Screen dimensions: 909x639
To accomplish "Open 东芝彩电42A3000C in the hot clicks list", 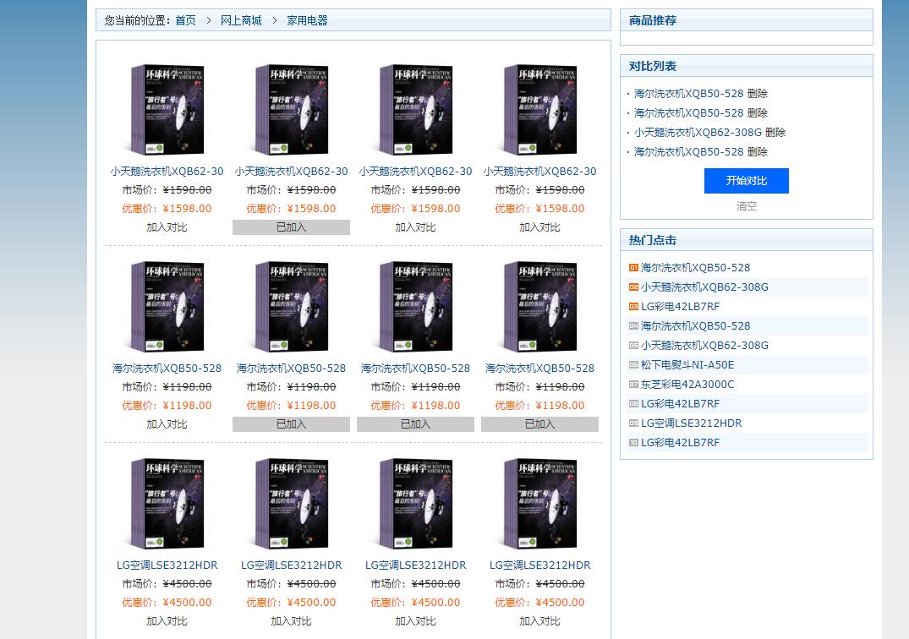I will (687, 385).
